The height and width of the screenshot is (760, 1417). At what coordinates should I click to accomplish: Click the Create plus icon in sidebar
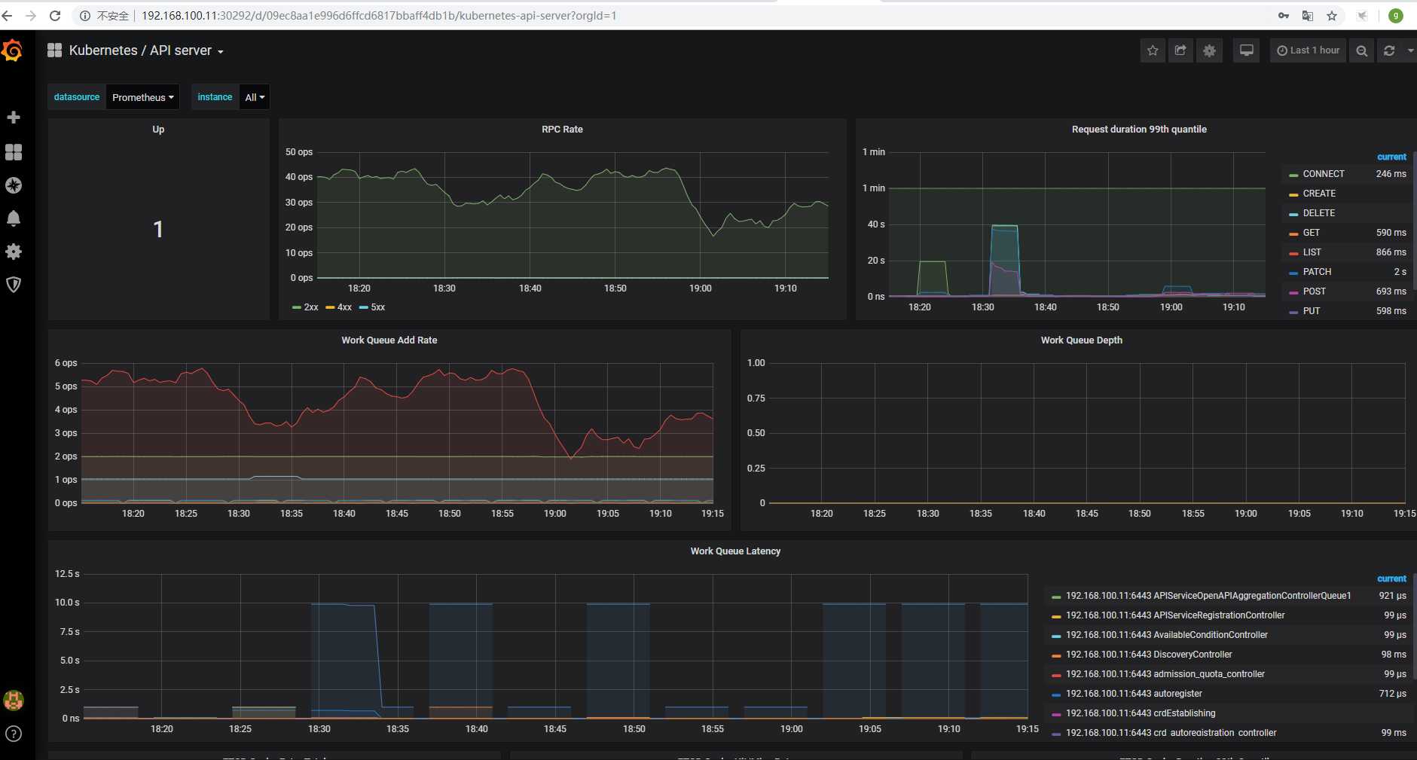pyautogui.click(x=14, y=118)
